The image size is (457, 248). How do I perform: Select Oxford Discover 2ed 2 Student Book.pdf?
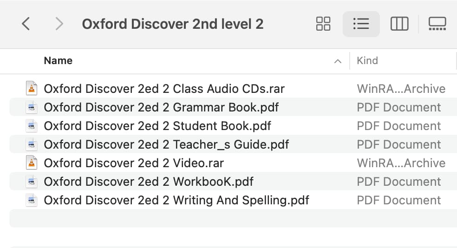(157, 126)
